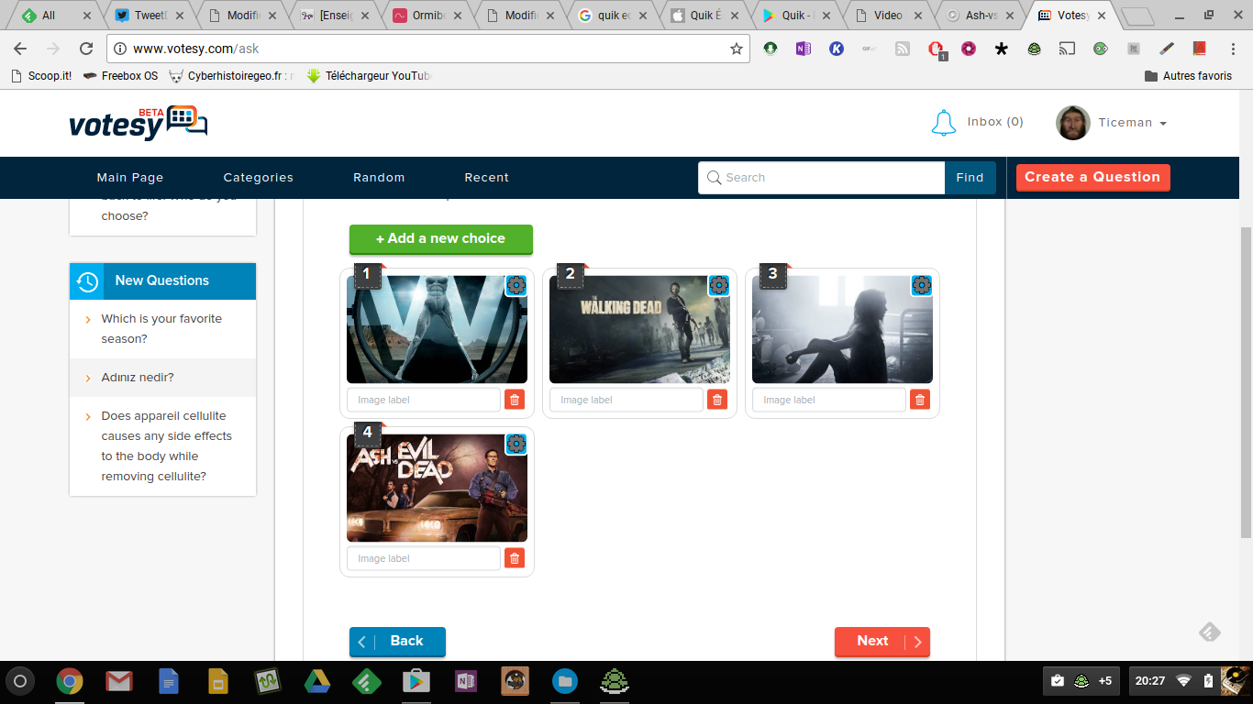1253x704 pixels.
Task: Open the Recent menu item
Action: coord(487,178)
